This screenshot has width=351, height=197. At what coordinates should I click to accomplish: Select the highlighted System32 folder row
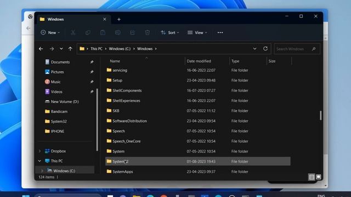[x=198, y=161]
